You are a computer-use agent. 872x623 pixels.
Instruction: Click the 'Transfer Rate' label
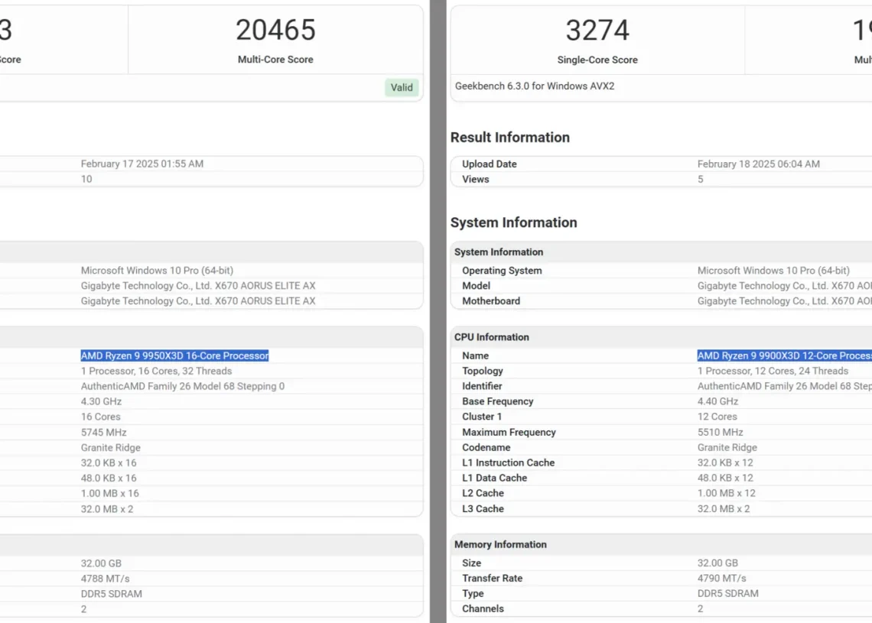pos(492,579)
